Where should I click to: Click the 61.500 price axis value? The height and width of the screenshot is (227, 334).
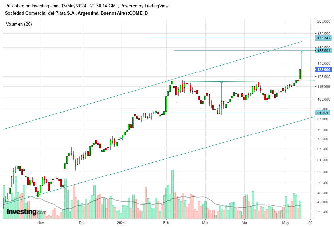coord(323,160)
